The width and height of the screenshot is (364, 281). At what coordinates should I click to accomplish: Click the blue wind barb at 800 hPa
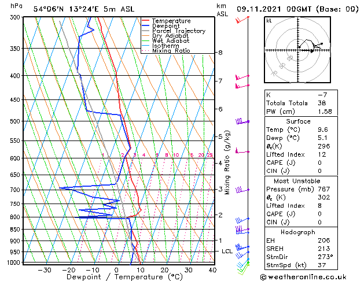click(242, 220)
